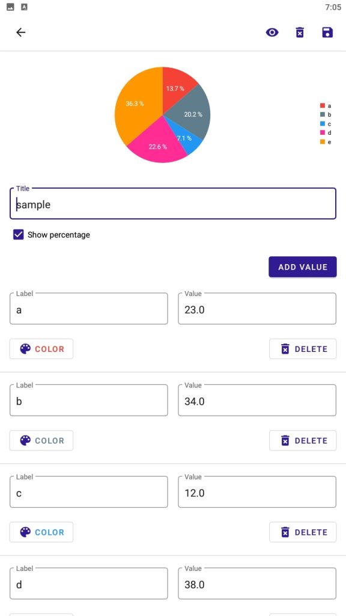Image resolution: width=346 pixels, height=616 pixels.
Task: Save chart with the floppy disk icon
Action: pos(327,32)
